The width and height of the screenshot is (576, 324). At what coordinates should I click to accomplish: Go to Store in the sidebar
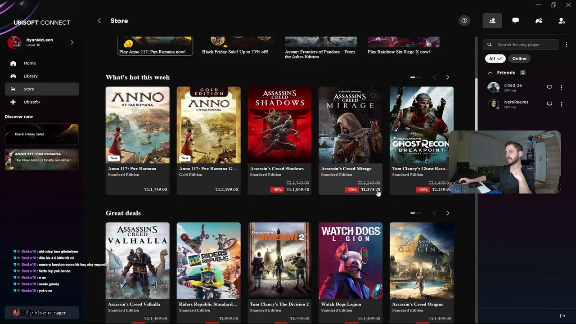click(42, 89)
